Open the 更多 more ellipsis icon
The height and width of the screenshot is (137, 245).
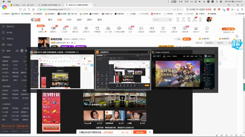click(207, 29)
